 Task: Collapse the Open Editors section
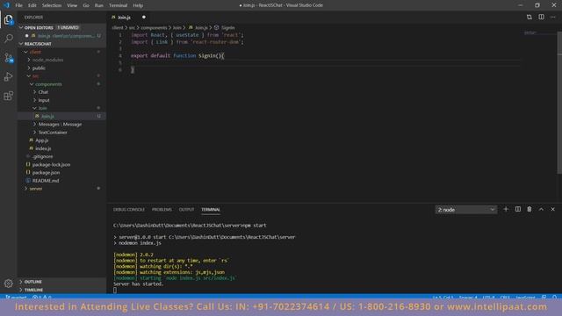click(21, 27)
